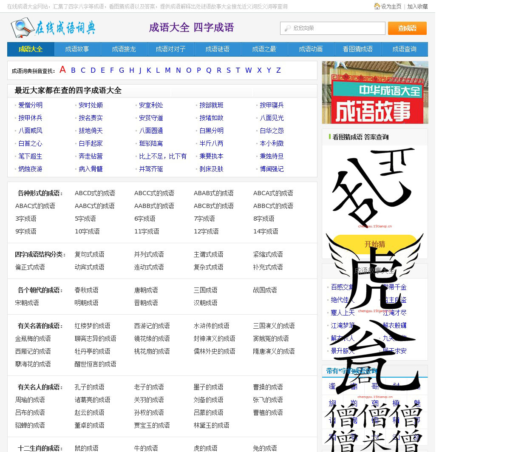Select pinyin letter A in index
This screenshot has height=452, width=510.
pyautogui.click(x=63, y=70)
